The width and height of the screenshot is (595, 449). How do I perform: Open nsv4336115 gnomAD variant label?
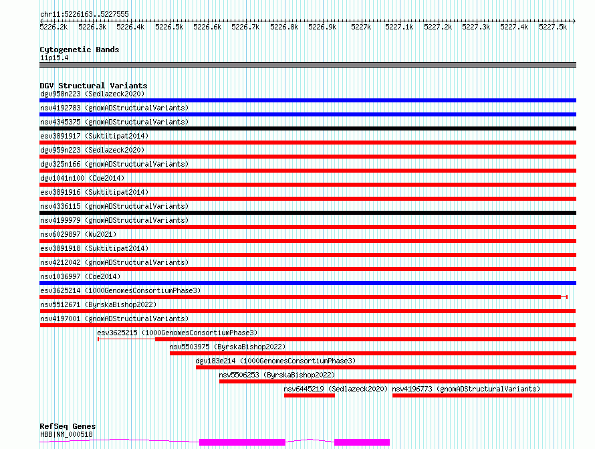coord(114,206)
